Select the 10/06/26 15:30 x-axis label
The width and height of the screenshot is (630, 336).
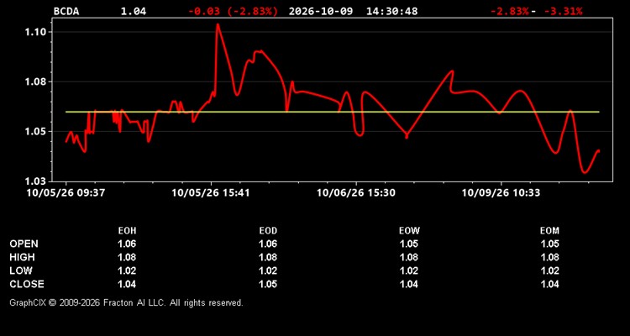(355, 193)
